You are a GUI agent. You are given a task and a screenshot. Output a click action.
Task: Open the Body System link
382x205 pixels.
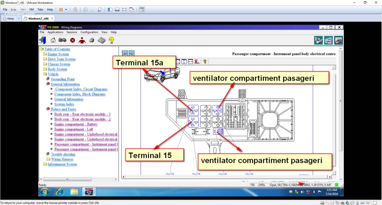(x=57, y=69)
